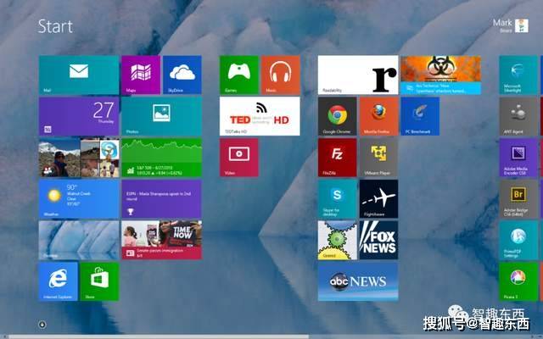Launch Adobe Bridge CS6
The height and width of the screenshot is (339, 543).
pos(518,199)
